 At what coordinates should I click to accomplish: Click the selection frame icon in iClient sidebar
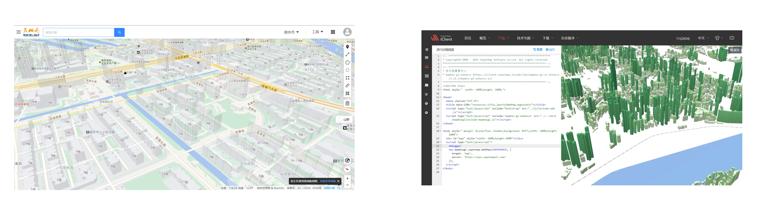[427, 76]
